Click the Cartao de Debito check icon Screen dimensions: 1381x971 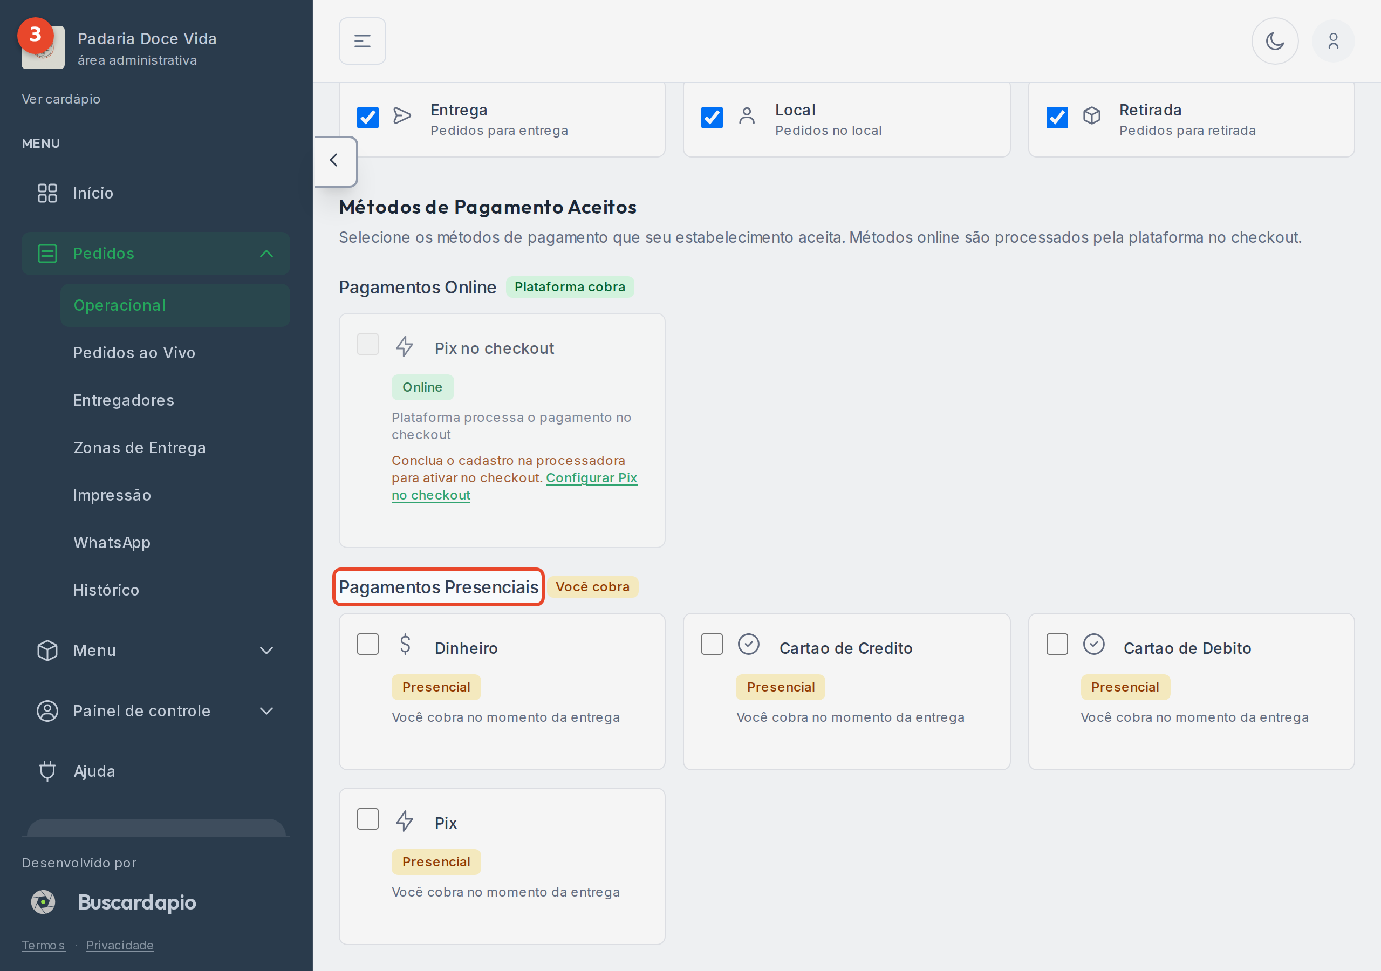(x=1093, y=644)
